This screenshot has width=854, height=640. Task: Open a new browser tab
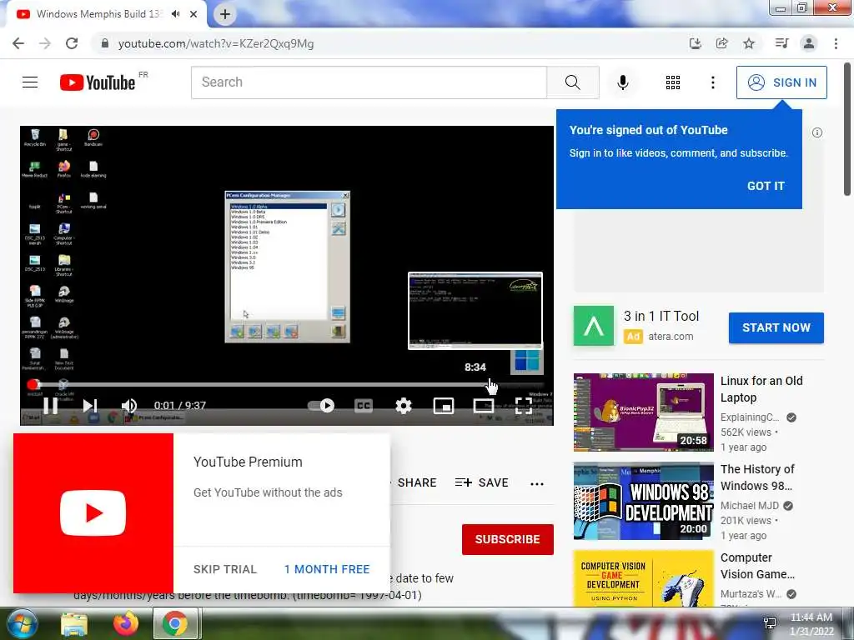(x=225, y=14)
